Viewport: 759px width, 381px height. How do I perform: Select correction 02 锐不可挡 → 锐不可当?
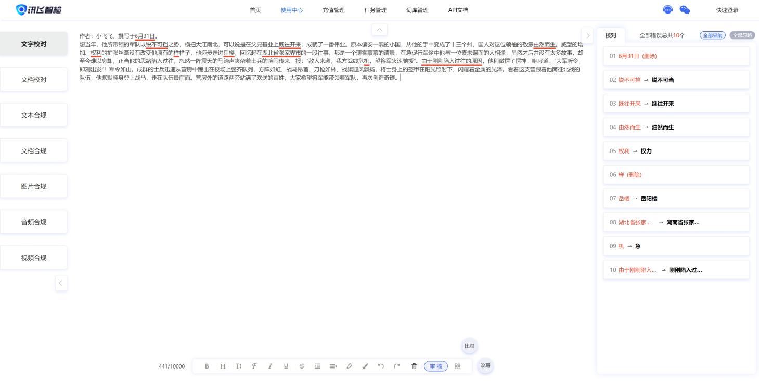pos(676,80)
